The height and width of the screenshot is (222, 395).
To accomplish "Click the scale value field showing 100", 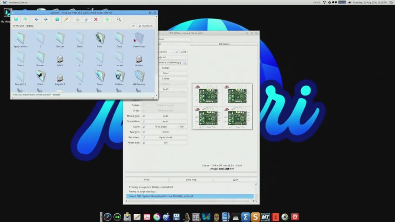I will 182,126.
